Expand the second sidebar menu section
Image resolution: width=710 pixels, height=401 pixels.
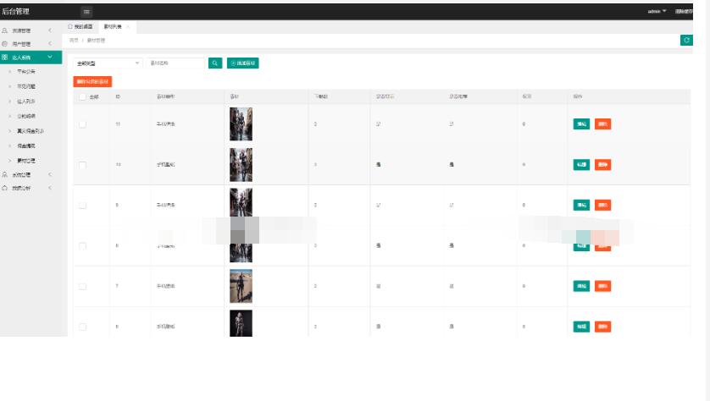(x=50, y=44)
